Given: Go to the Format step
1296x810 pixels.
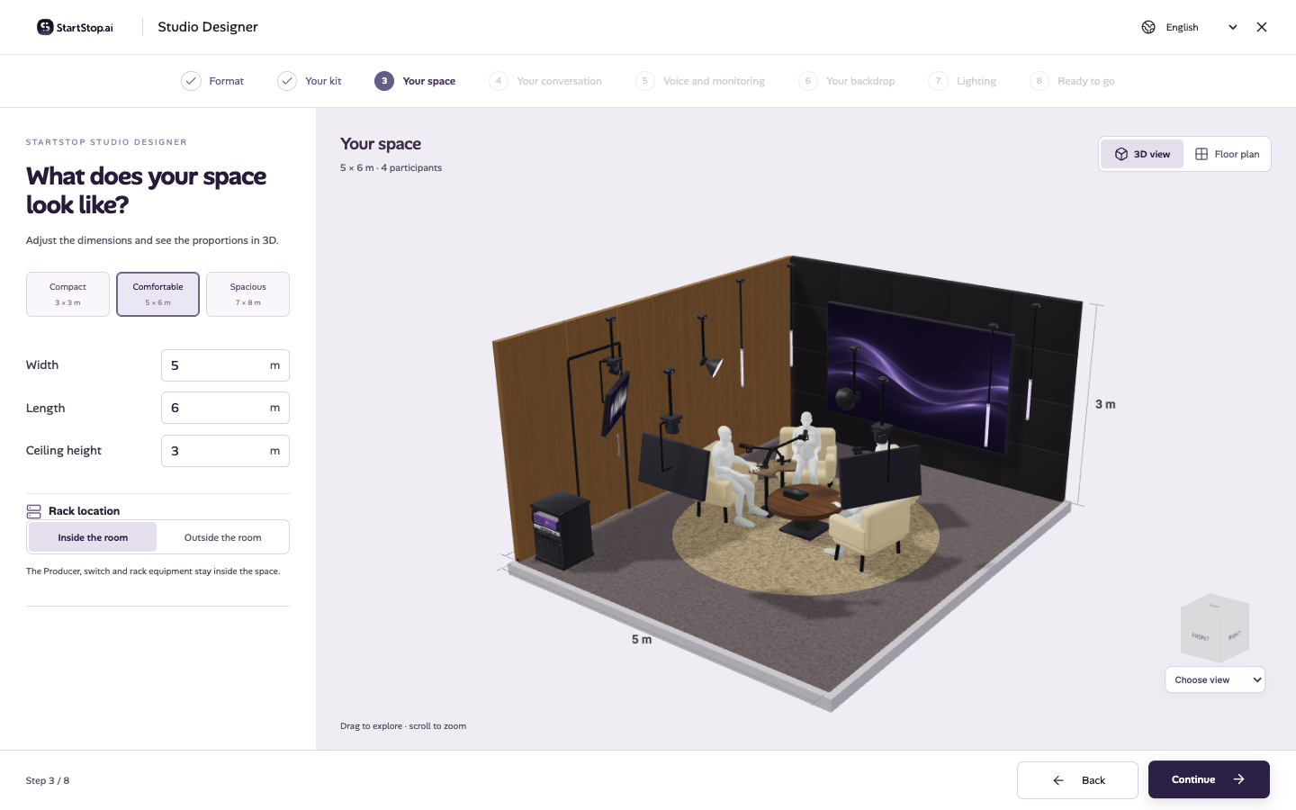Looking at the screenshot, I should coord(212,81).
